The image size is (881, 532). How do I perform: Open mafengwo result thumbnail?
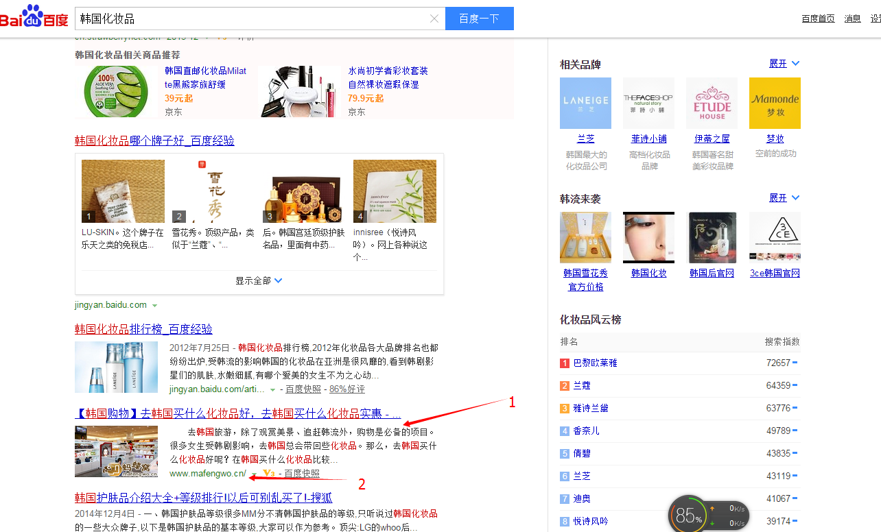click(116, 452)
